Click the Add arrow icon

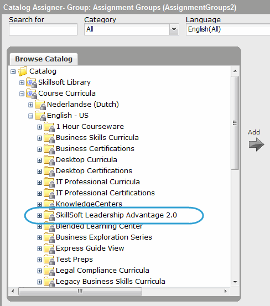pyautogui.click(x=256, y=144)
